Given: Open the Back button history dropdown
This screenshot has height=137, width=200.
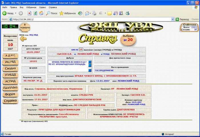Looking at the screenshot, I should pos(15,13).
